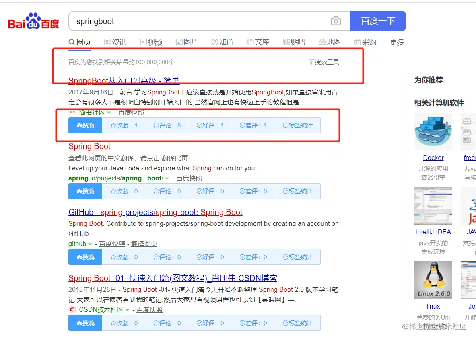
Task: Click 好评 in github row
Action: pyautogui.click(x=210, y=257)
